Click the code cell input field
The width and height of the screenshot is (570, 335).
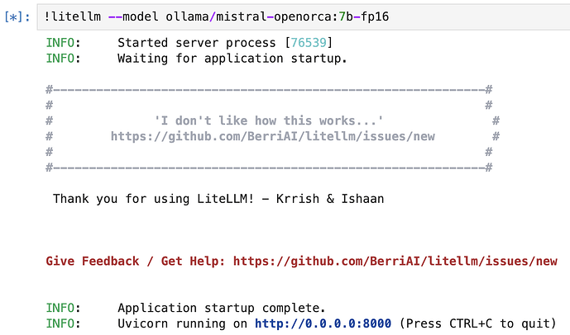click(304, 17)
